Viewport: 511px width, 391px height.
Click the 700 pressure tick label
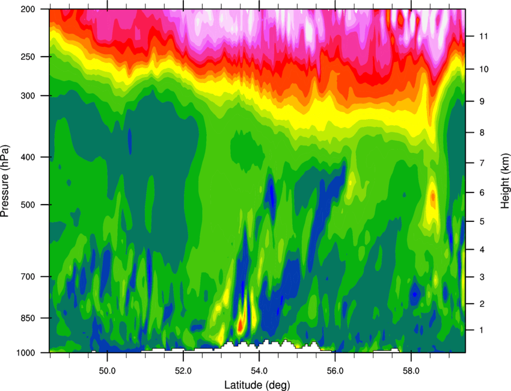tap(28, 277)
